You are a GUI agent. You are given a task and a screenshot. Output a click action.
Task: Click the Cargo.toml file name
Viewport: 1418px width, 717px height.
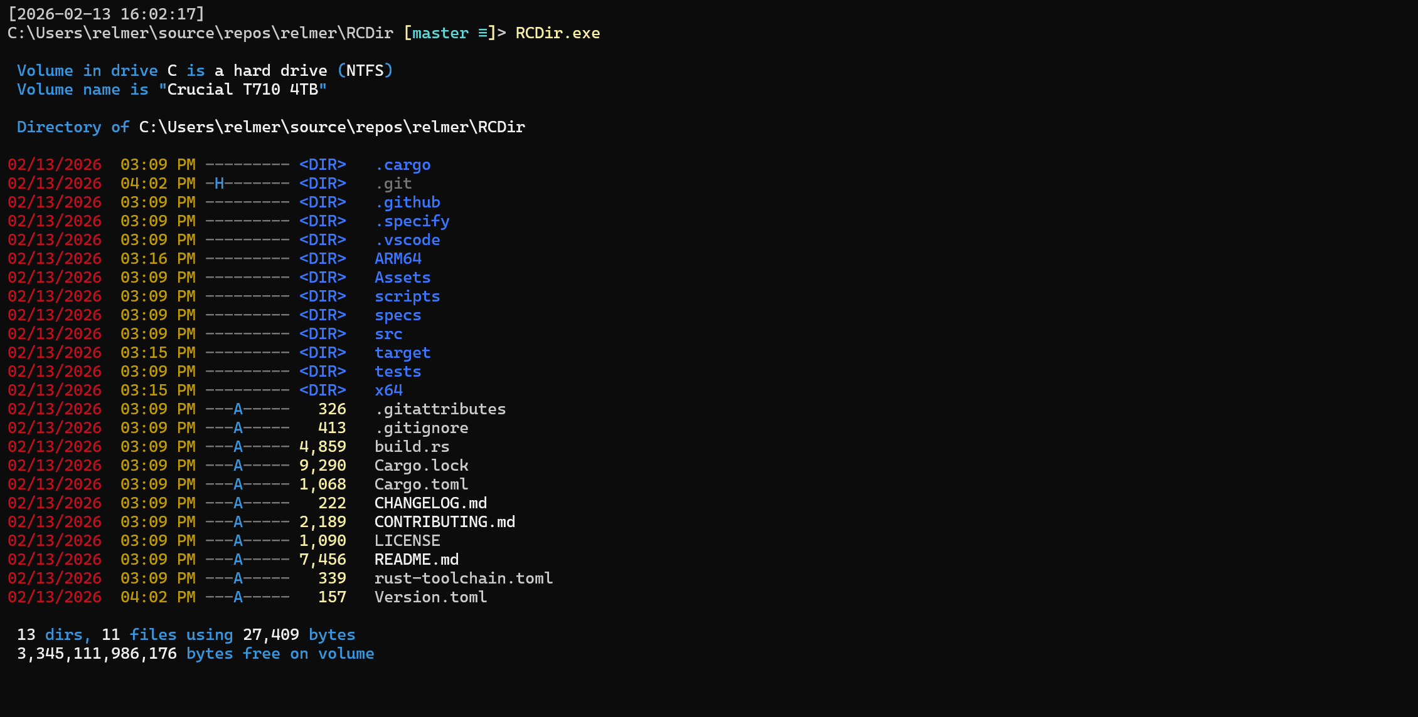click(421, 484)
